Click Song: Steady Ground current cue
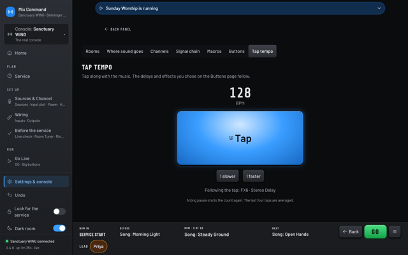408x255 pixels. 207,235
